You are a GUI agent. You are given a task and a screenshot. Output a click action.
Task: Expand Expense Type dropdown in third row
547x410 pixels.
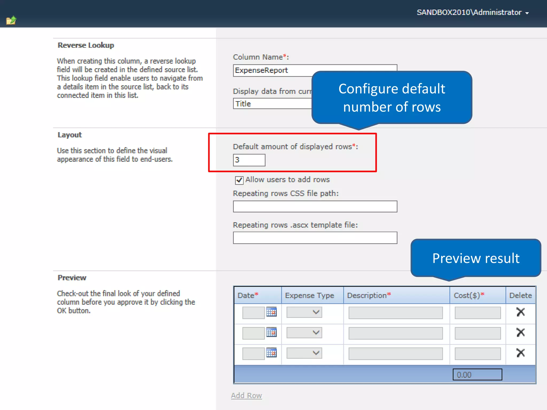304,353
